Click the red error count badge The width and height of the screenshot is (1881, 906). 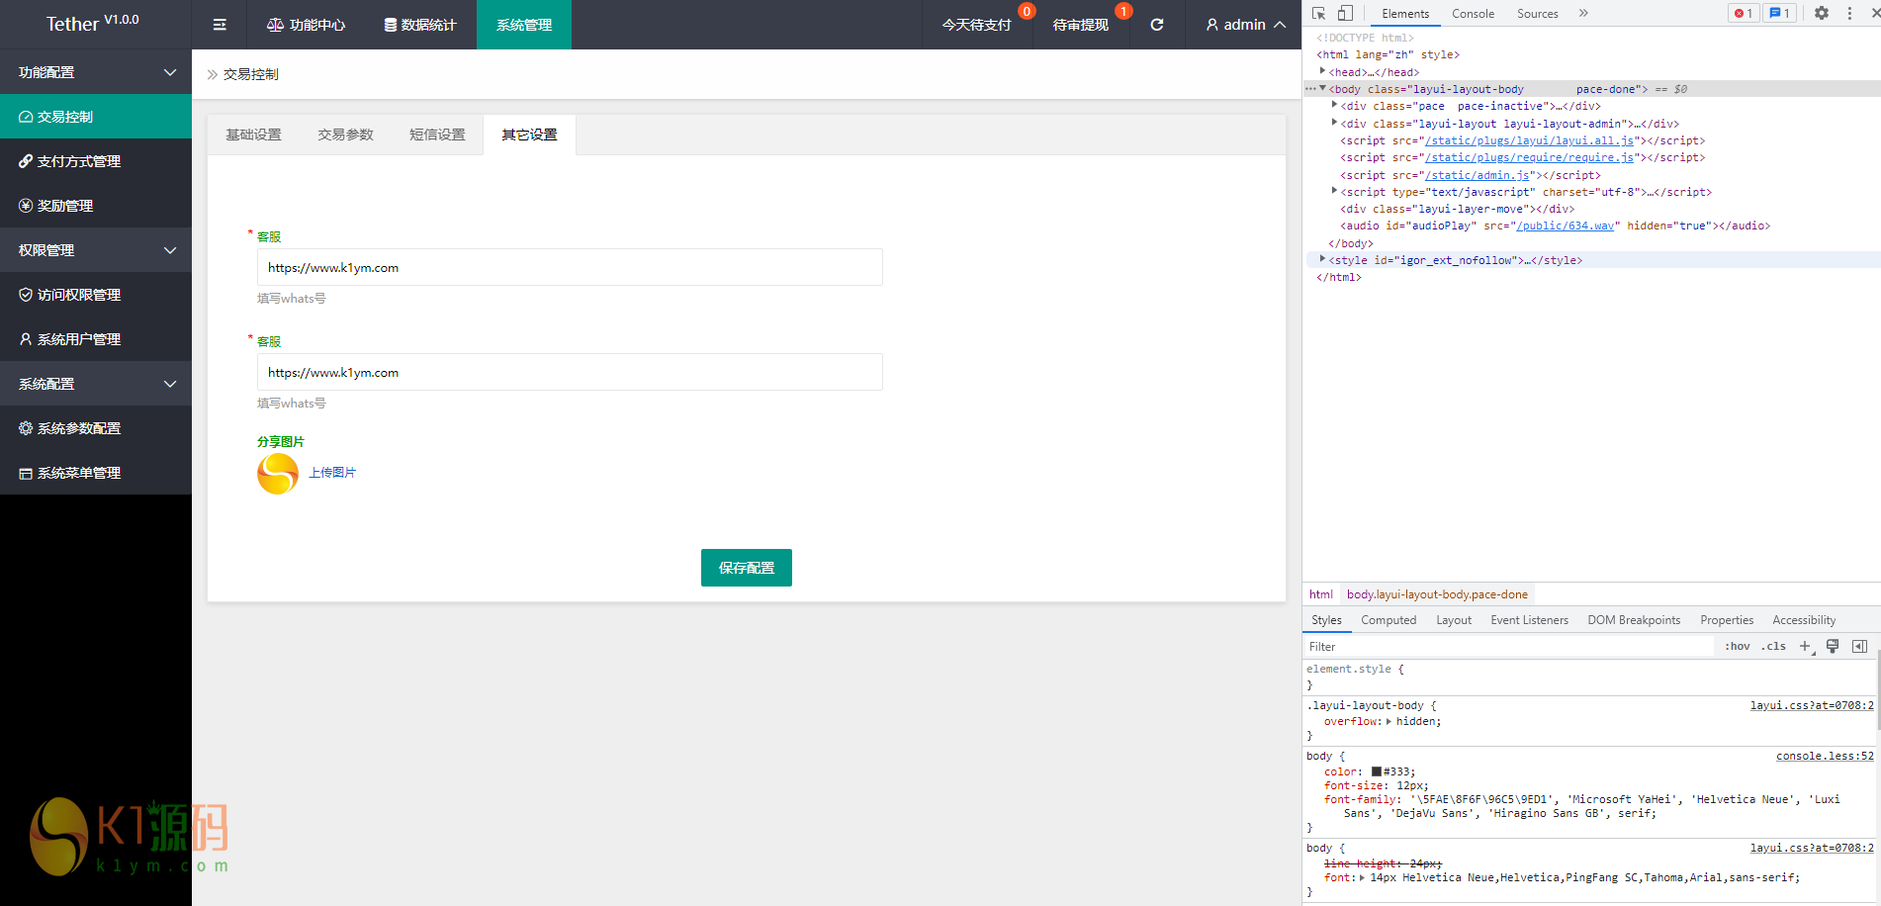(1744, 13)
